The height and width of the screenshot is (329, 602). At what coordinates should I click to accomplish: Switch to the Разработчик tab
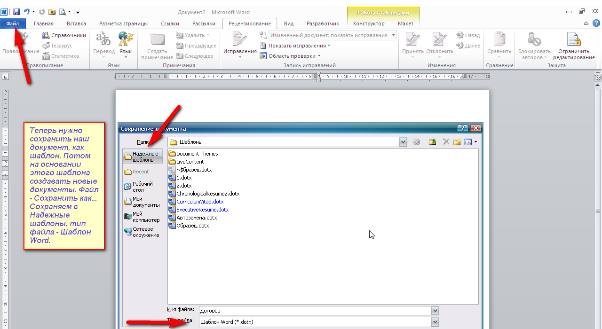[323, 23]
